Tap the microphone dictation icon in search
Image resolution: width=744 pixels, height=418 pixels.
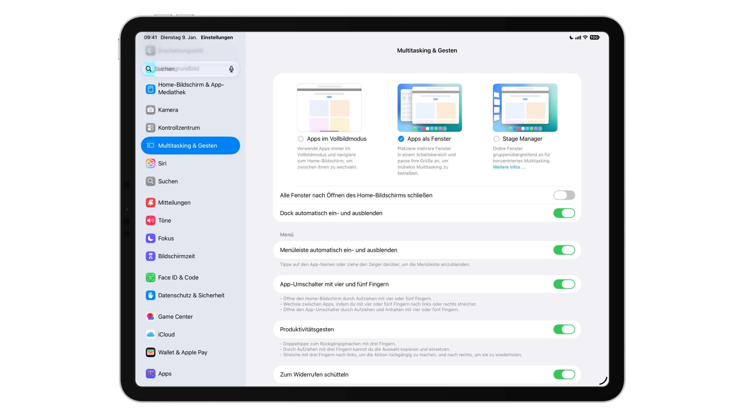pyautogui.click(x=231, y=69)
